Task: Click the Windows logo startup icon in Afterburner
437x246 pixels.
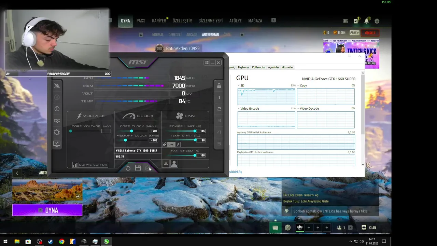Action: coord(207,63)
